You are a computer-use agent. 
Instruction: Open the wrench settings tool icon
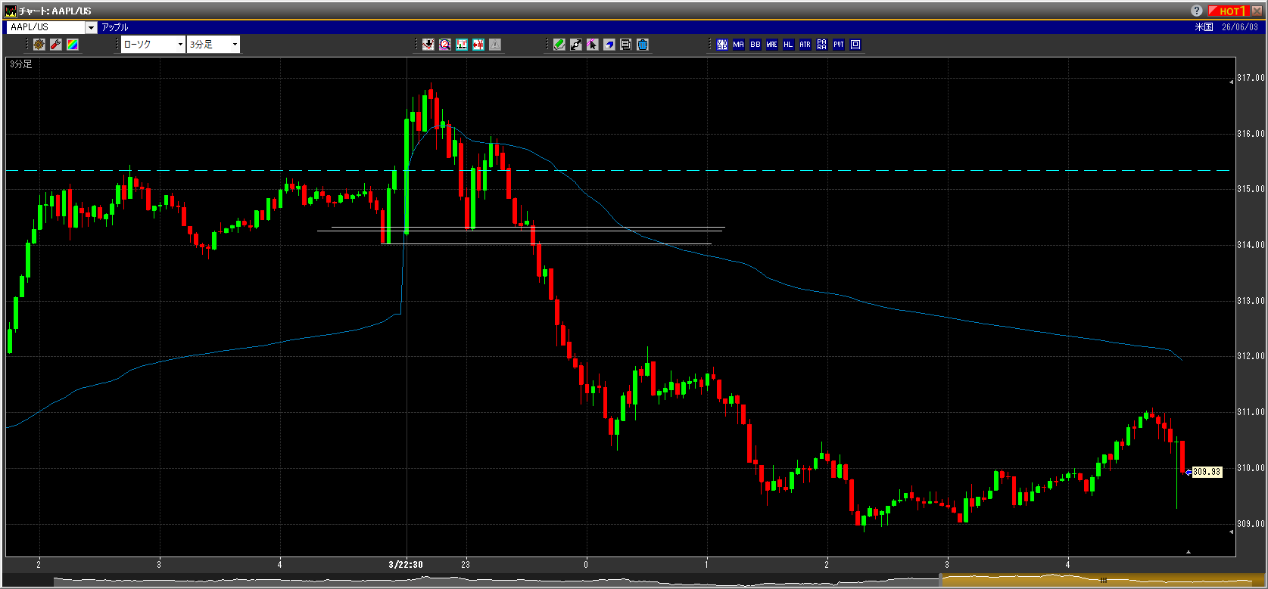click(x=56, y=45)
